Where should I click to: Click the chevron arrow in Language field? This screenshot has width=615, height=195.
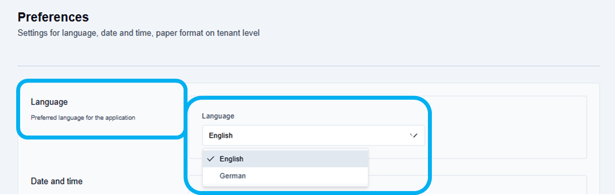pyautogui.click(x=414, y=136)
